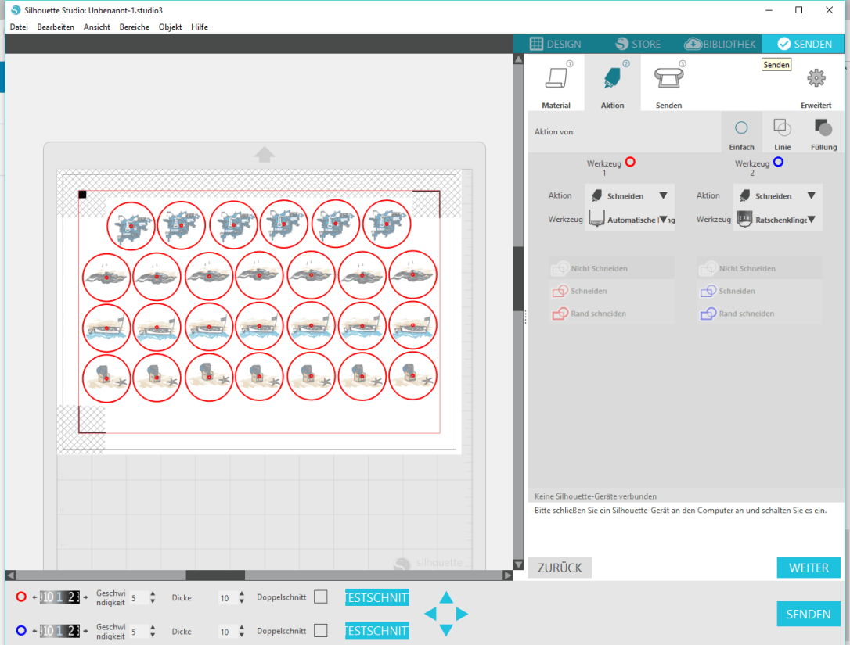This screenshot has height=645, width=850.
Task: Enable Doppelschnitt for red tool
Action: 321,597
